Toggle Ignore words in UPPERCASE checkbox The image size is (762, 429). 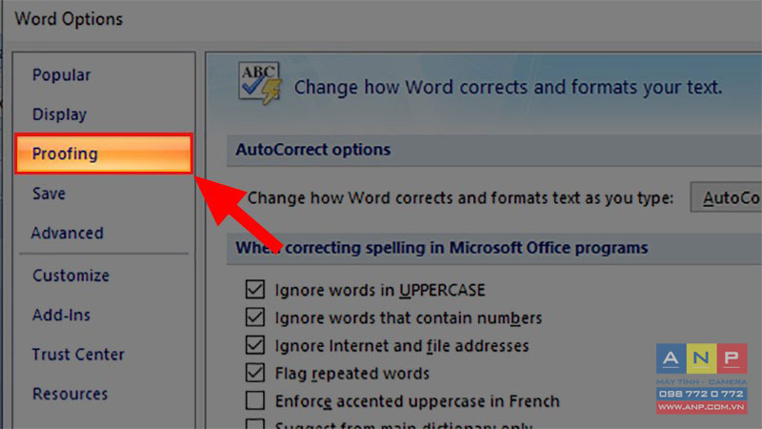(x=255, y=290)
